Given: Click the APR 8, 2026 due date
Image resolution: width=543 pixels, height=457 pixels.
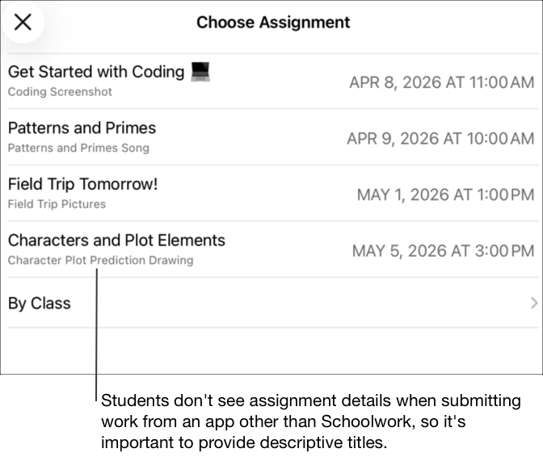Looking at the screenshot, I should click(x=441, y=82).
